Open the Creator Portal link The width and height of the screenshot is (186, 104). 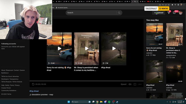(x=6, y=88)
